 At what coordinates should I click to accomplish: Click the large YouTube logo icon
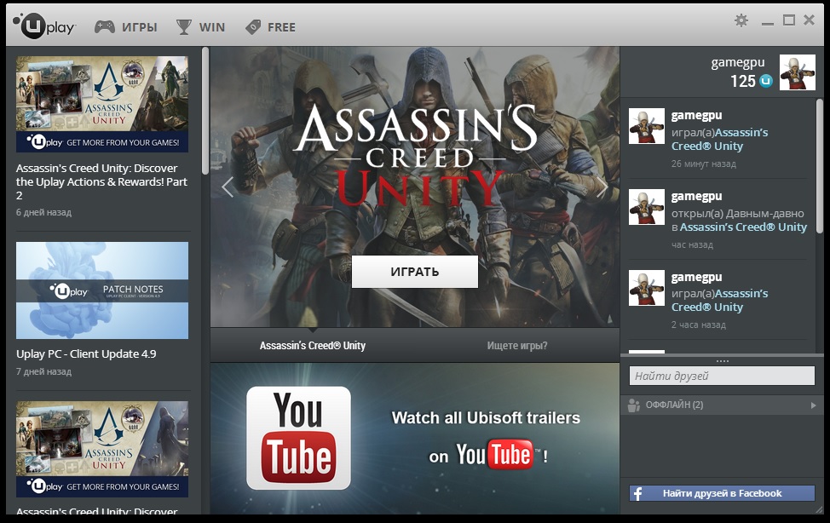[298, 438]
